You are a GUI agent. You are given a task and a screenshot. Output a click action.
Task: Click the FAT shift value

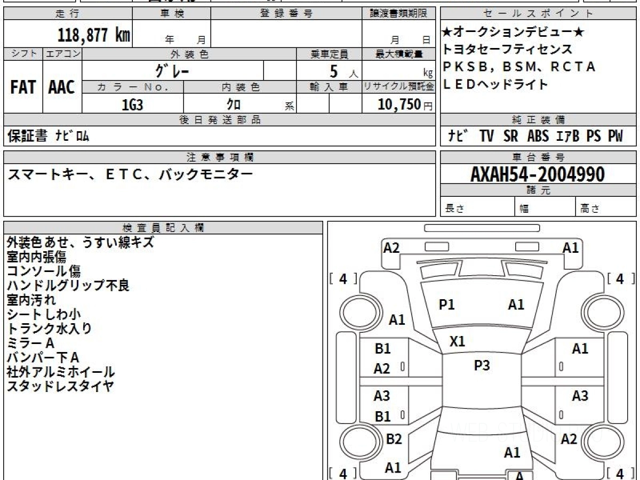point(23,87)
